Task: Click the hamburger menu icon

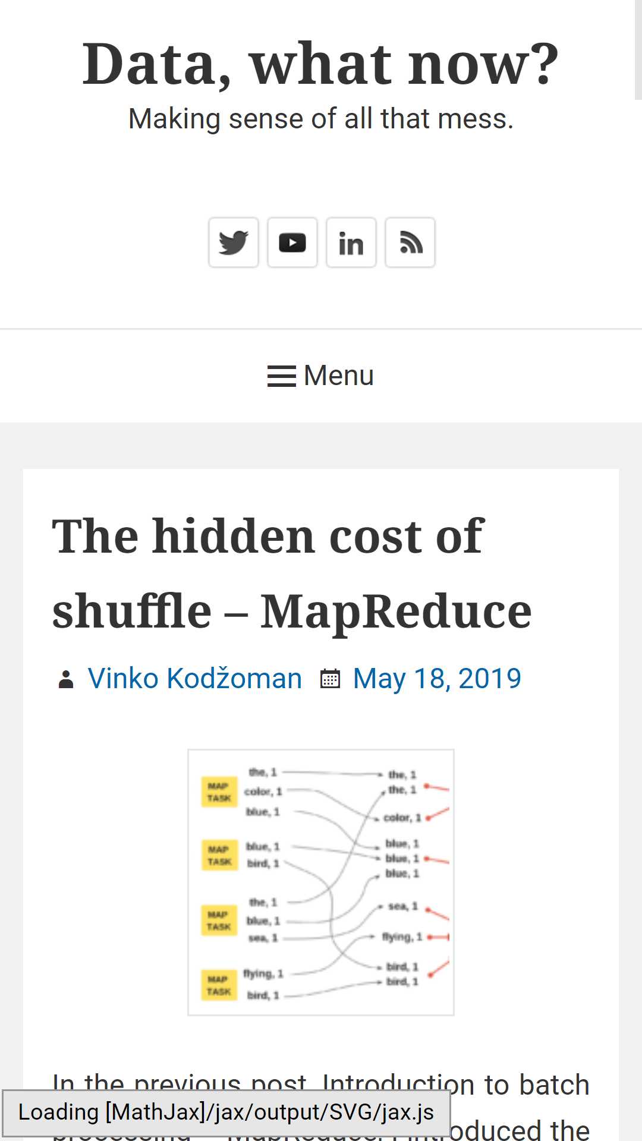Action: (x=282, y=376)
